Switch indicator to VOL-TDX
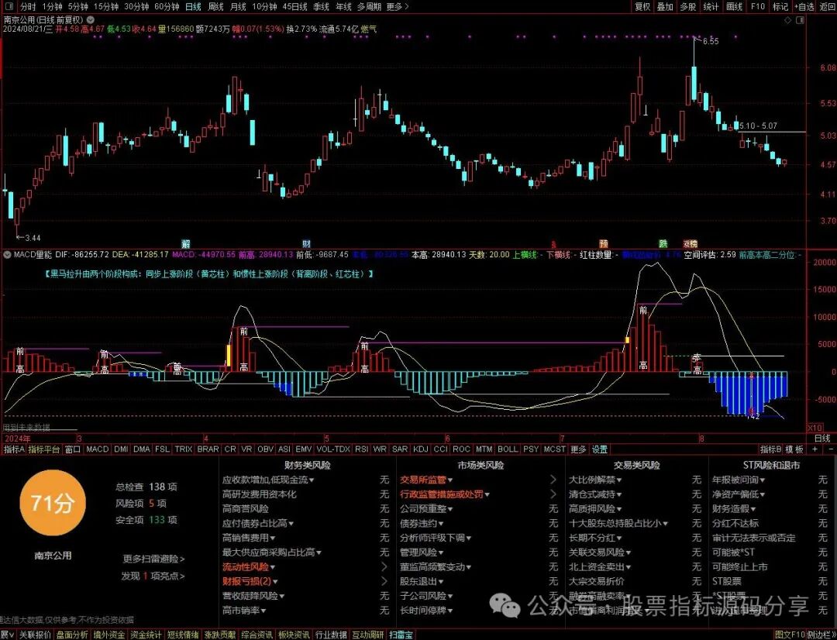The image size is (837, 640). point(333,449)
